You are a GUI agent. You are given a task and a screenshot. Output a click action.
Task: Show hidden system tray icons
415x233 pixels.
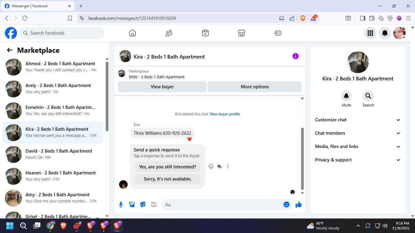click(x=358, y=226)
